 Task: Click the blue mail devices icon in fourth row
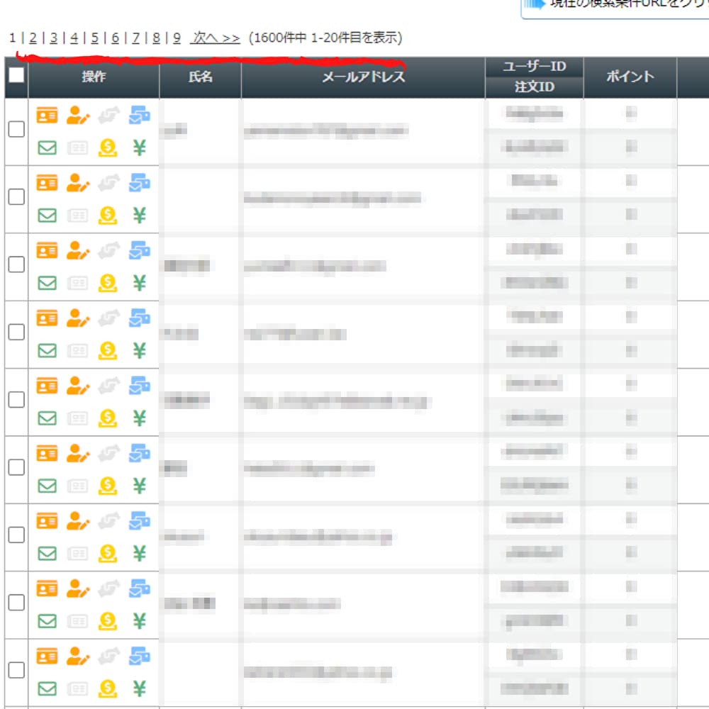(x=139, y=318)
